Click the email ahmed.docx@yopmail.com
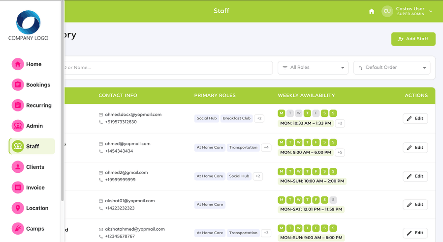The image size is (443, 242). click(x=133, y=115)
